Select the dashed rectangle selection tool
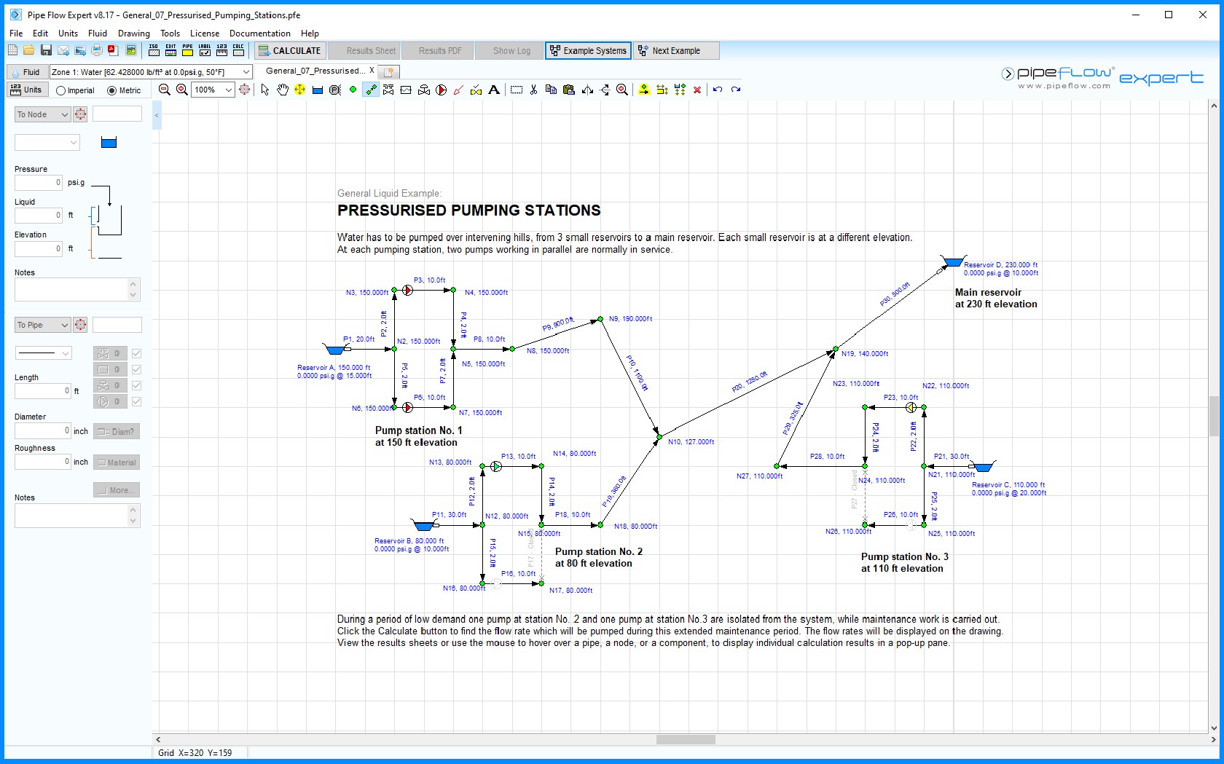 tap(517, 90)
